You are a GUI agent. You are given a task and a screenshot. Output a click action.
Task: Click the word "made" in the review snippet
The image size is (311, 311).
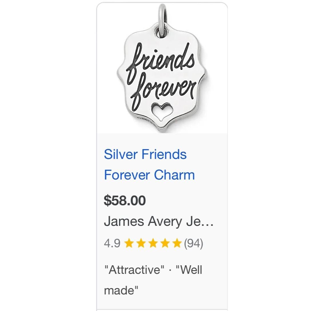[x=121, y=290]
